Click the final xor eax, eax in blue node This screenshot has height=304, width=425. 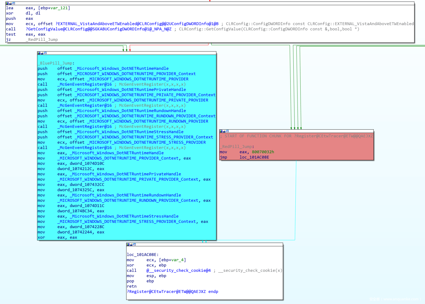tap(57, 238)
